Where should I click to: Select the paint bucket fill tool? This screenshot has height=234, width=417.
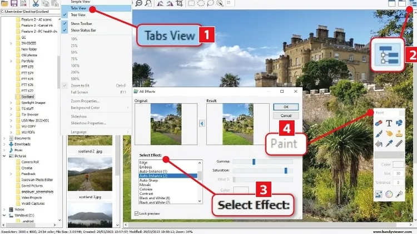pos(379,144)
